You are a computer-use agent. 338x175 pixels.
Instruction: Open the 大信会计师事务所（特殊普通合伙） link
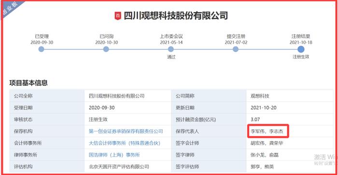point(125,143)
